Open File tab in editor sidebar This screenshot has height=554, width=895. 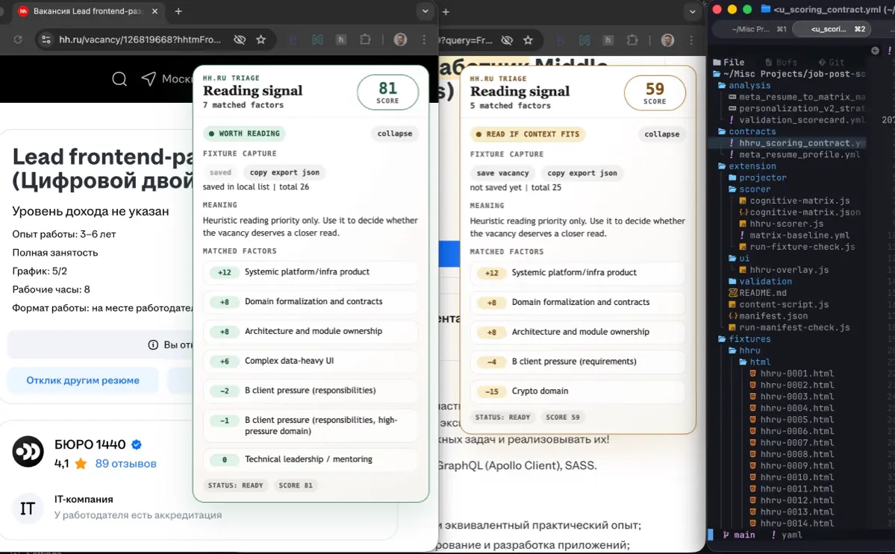tap(729, 62)
